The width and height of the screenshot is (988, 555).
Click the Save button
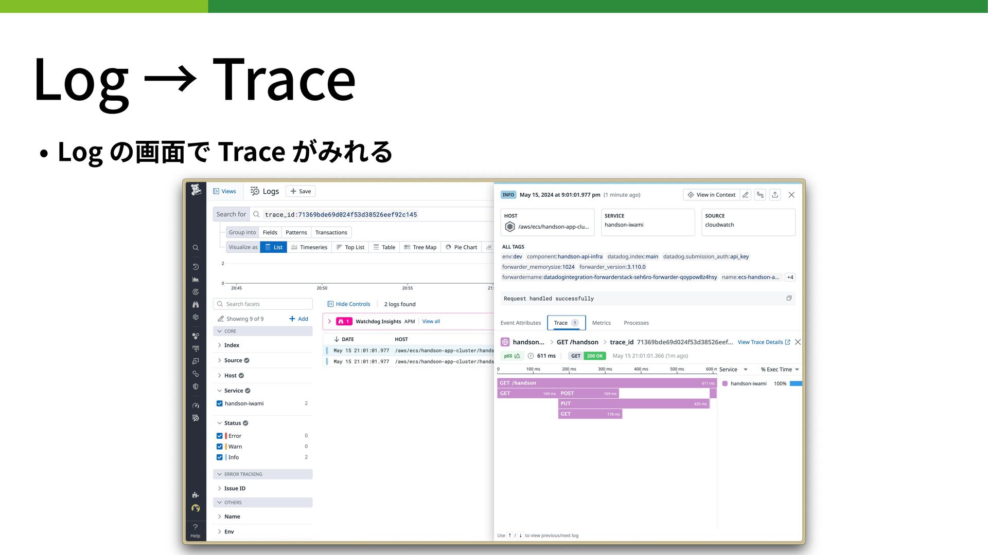pos(301,191)
